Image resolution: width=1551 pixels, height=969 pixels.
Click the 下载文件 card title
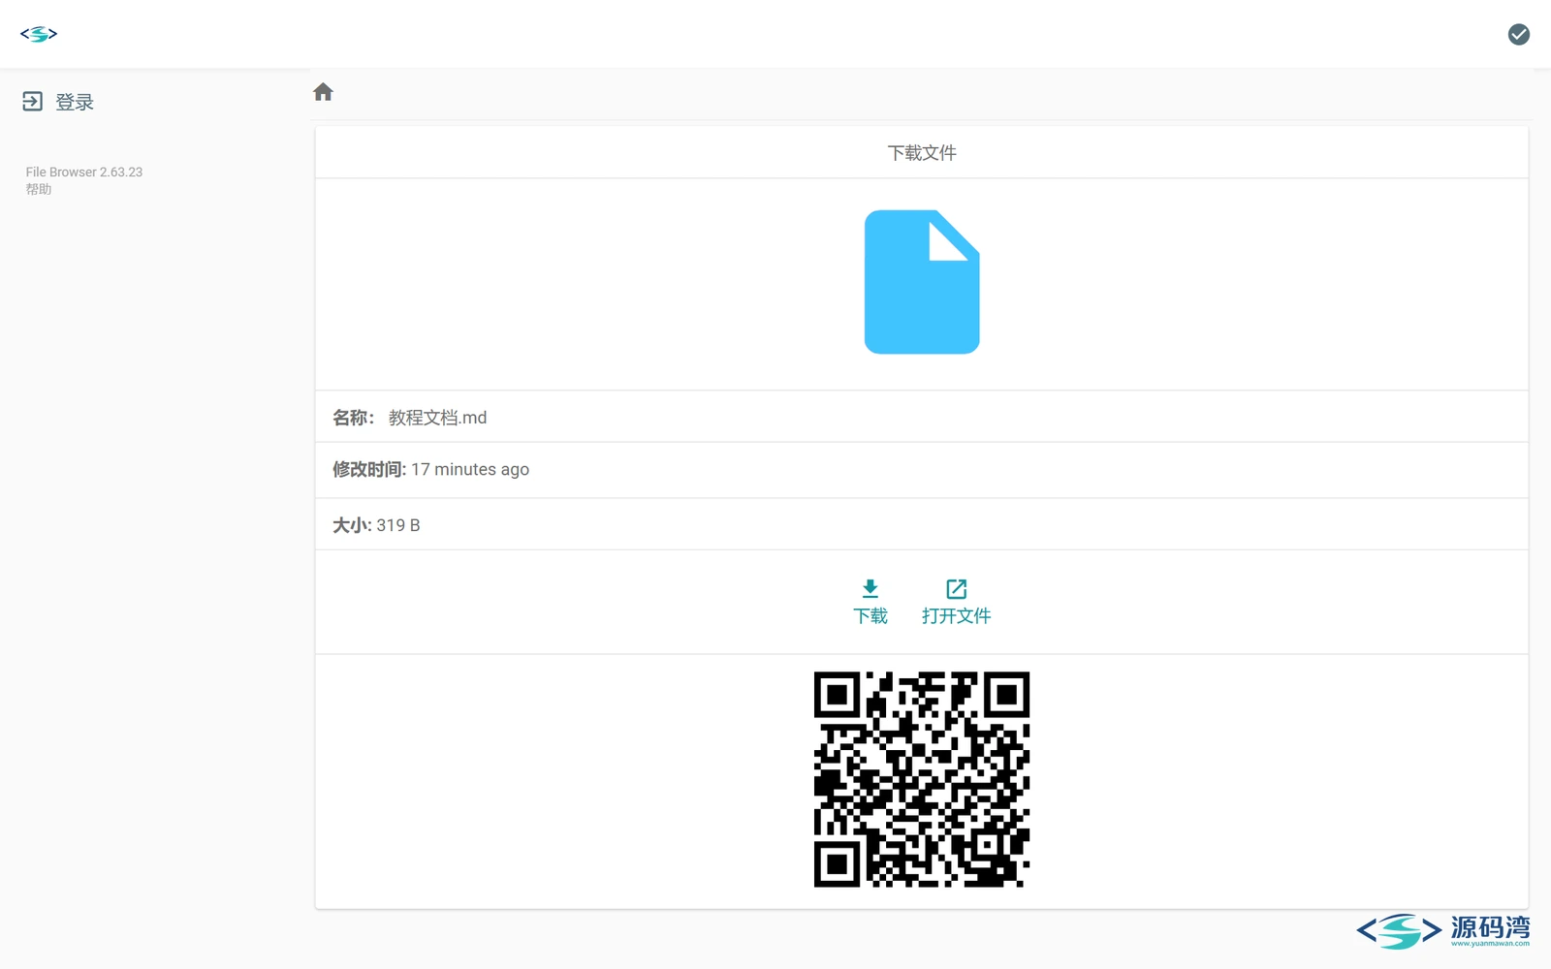click(922, 153)
